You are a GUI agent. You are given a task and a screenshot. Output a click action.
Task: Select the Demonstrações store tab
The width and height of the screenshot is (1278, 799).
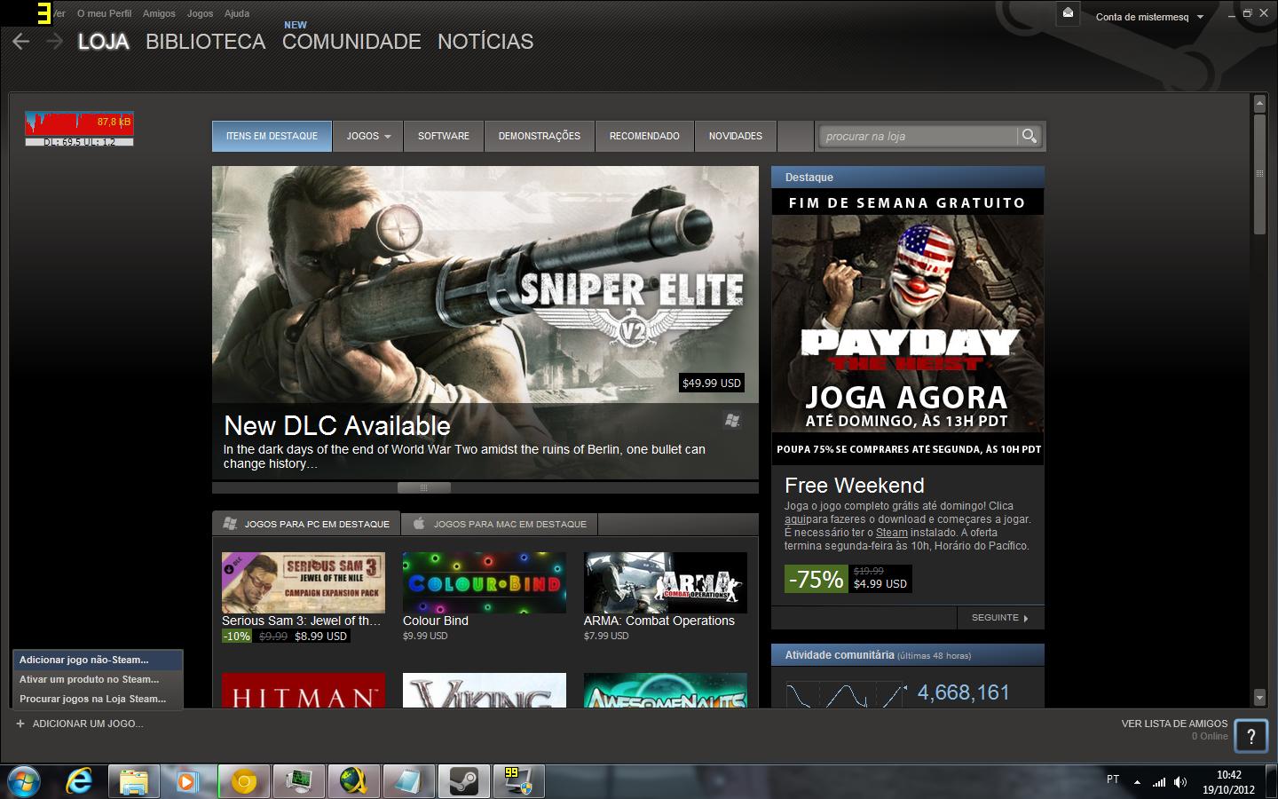click(540, 136)
